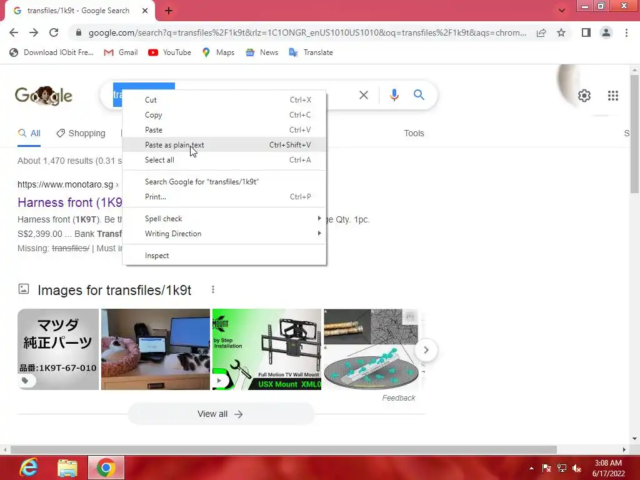Screen dimensions: 640x480
Task: Open the Maps bookmark
Action: pos(218,52)
